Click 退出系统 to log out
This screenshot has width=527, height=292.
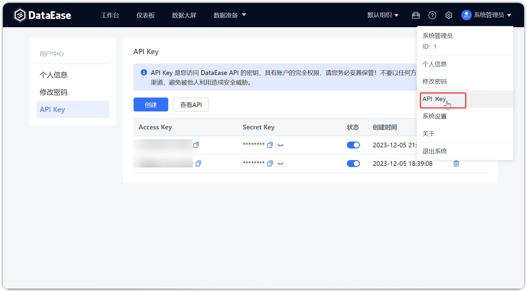click(465, 151)
